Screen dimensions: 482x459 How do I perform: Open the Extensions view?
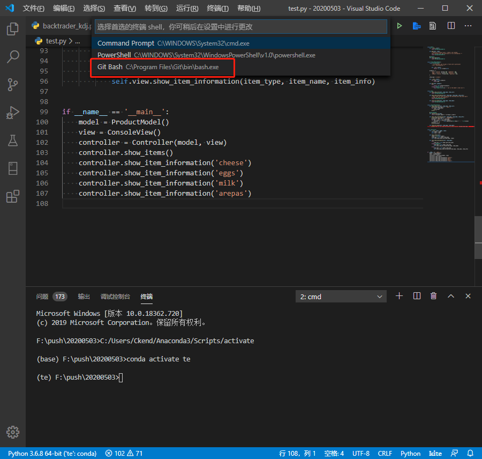pos(12,196)
